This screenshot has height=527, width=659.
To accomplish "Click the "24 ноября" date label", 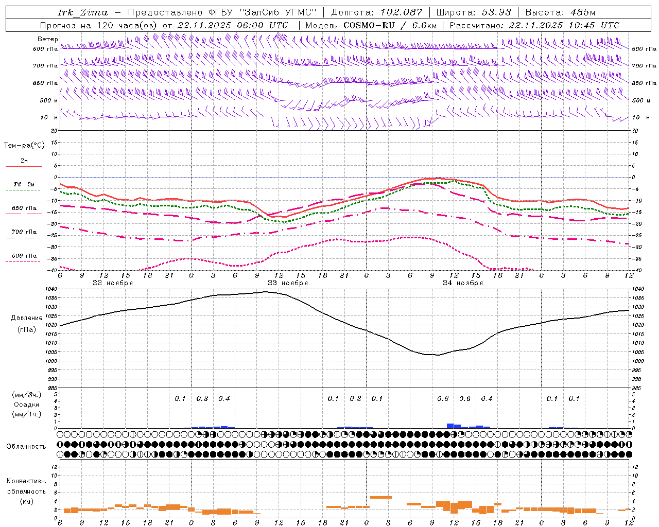I will (x=463, y=283).
